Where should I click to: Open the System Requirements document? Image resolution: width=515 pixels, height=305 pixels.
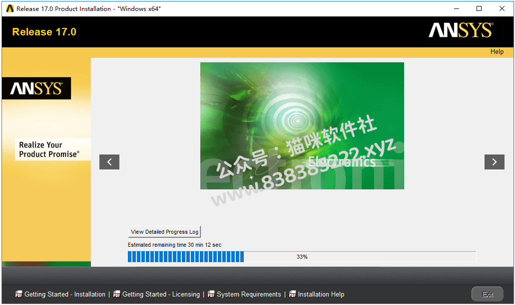(249, 294)
